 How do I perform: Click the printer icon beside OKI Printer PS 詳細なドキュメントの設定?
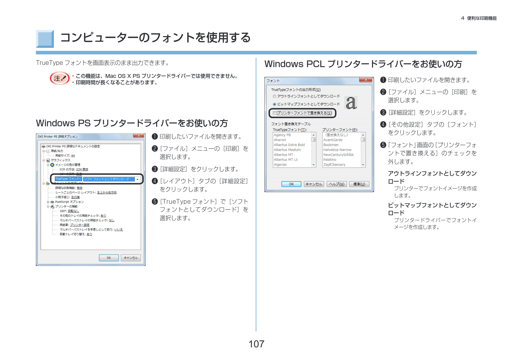point(44,146)
